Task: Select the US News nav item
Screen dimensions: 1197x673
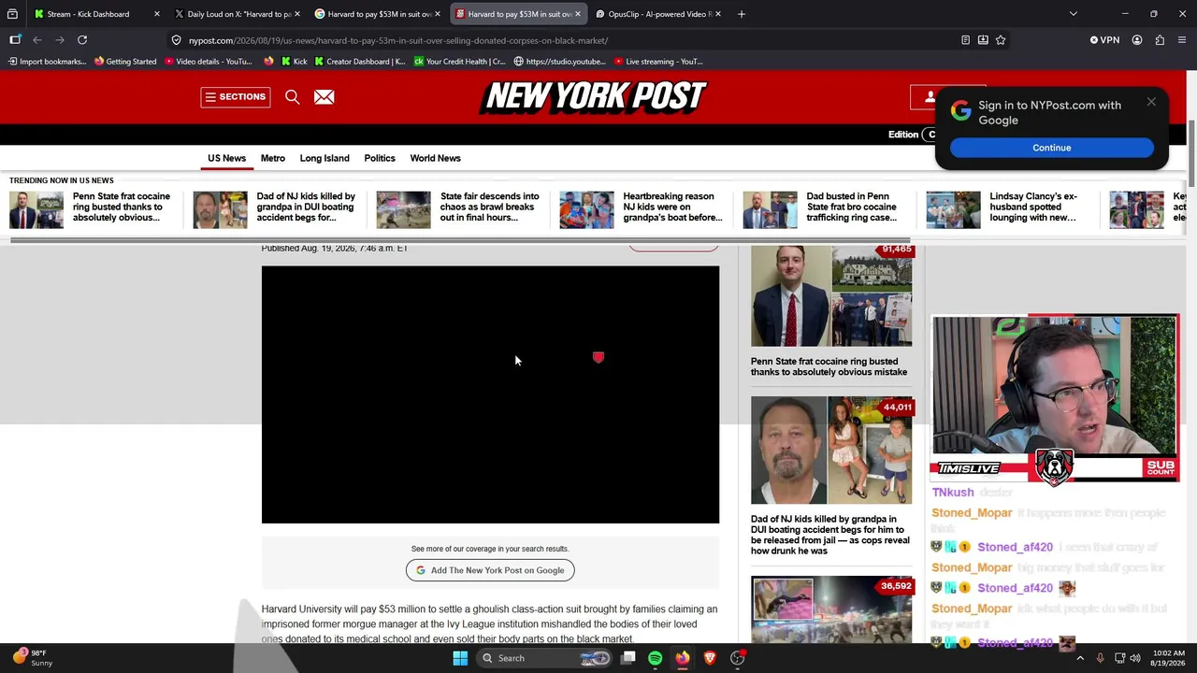Action: [226, 158]
